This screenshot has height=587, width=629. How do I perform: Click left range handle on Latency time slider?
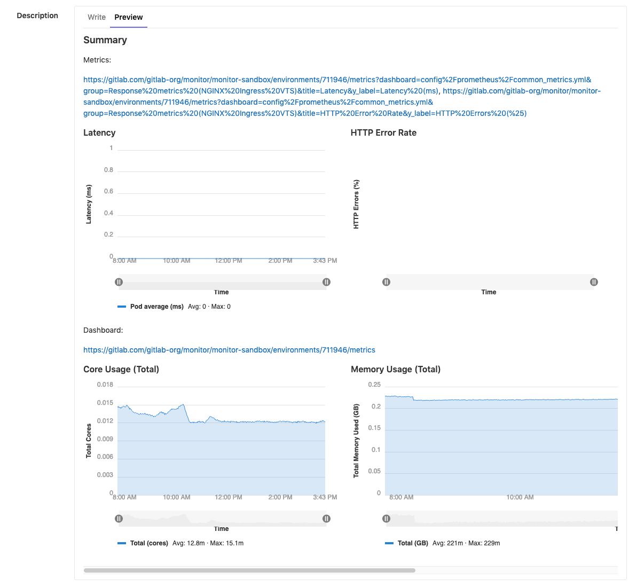[x=119, y=281]
